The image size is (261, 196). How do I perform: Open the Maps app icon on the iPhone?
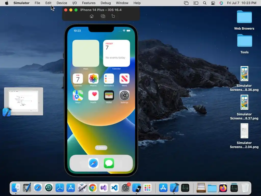pyautogui.click(x=78, y=95)
